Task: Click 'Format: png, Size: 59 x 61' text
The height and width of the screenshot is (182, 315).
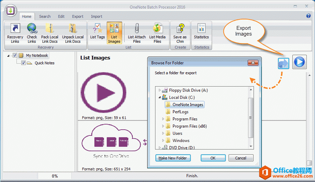Action: coord(104,118)
